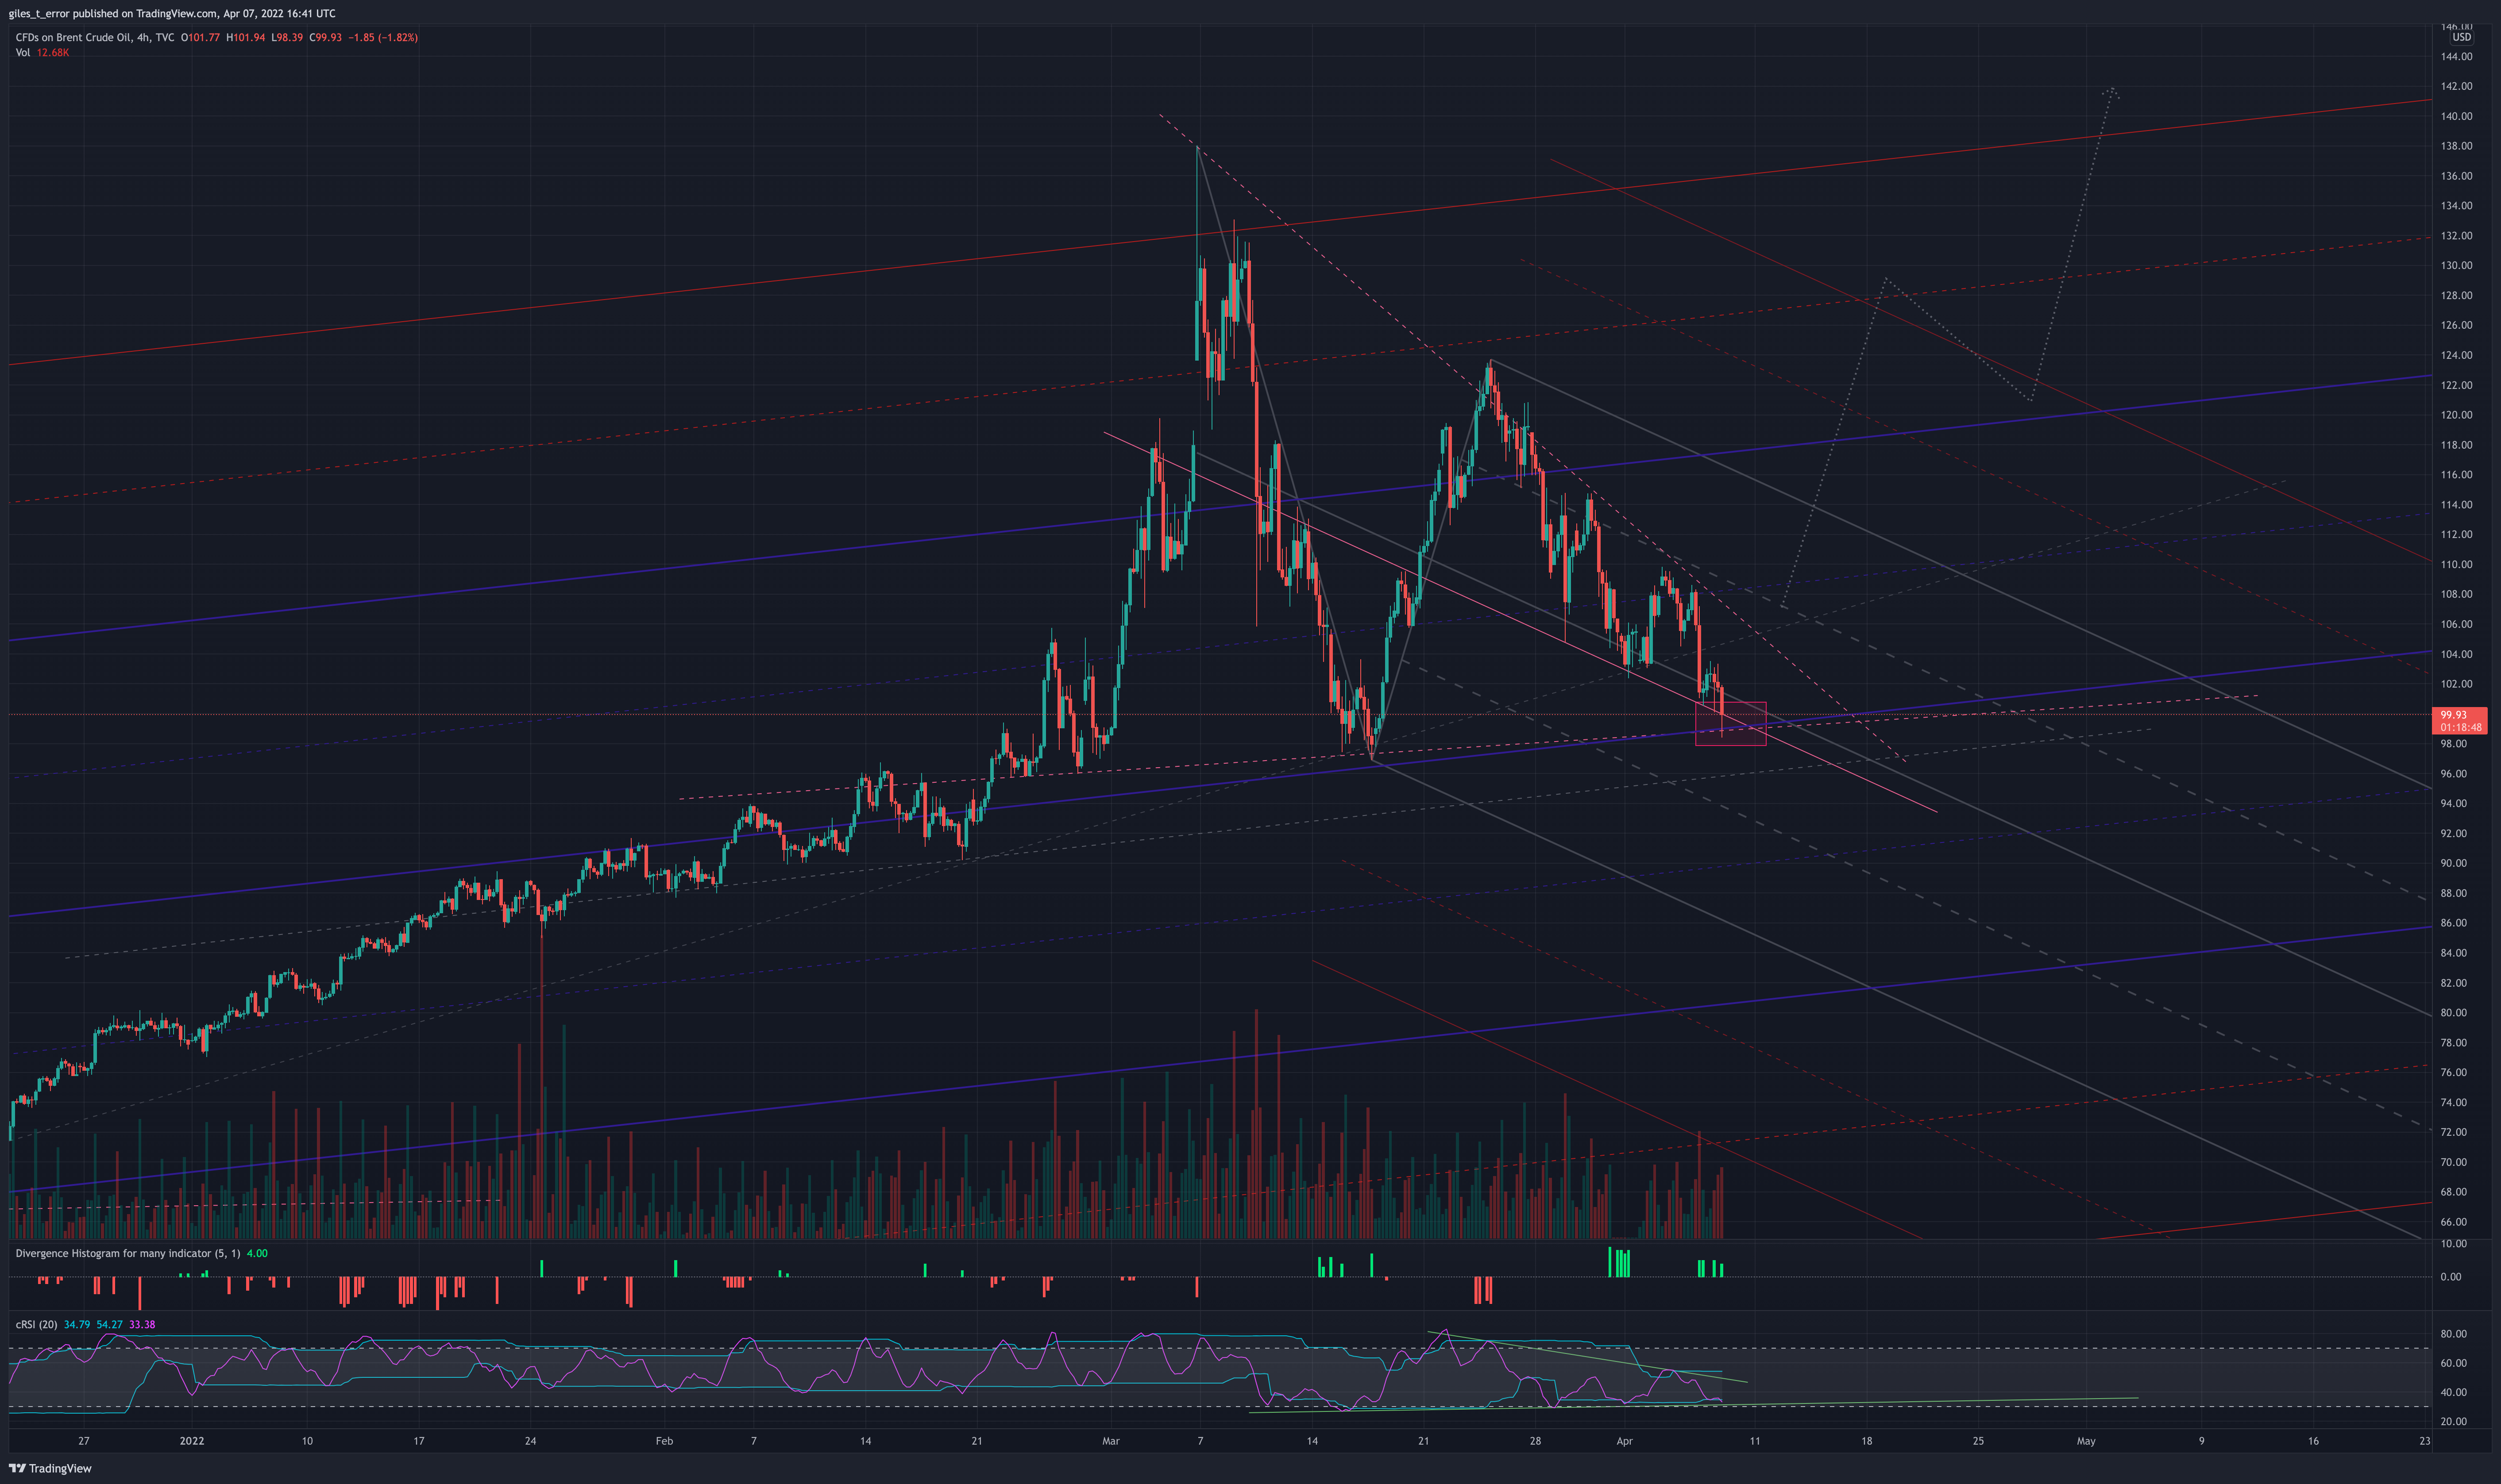Click the 96.00 price axis label

2453,774
